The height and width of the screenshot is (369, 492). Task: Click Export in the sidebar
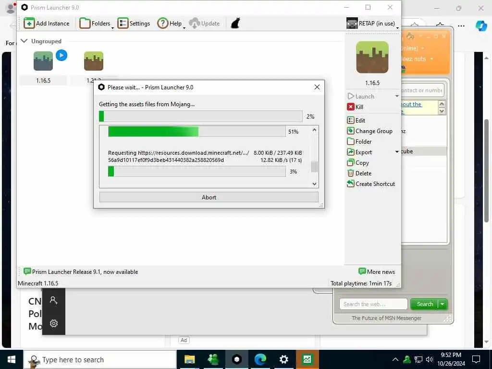pos(359,152)
